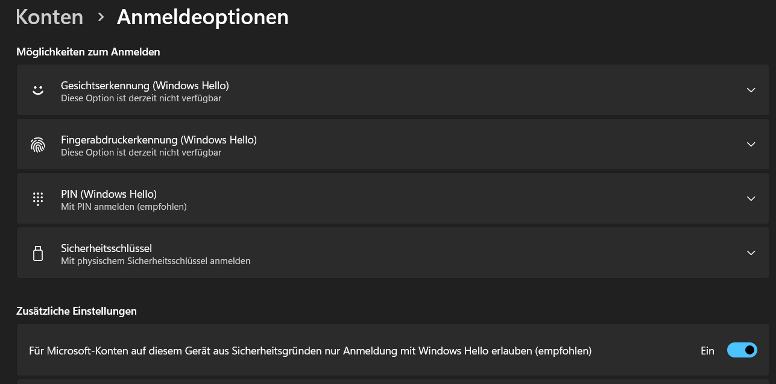Screen dimensions: 776x384
Task: Click 'Mit physischem Sicherheitsschlüssel anmelden' text
Action: pyautogui.click(x=156, y=261)
